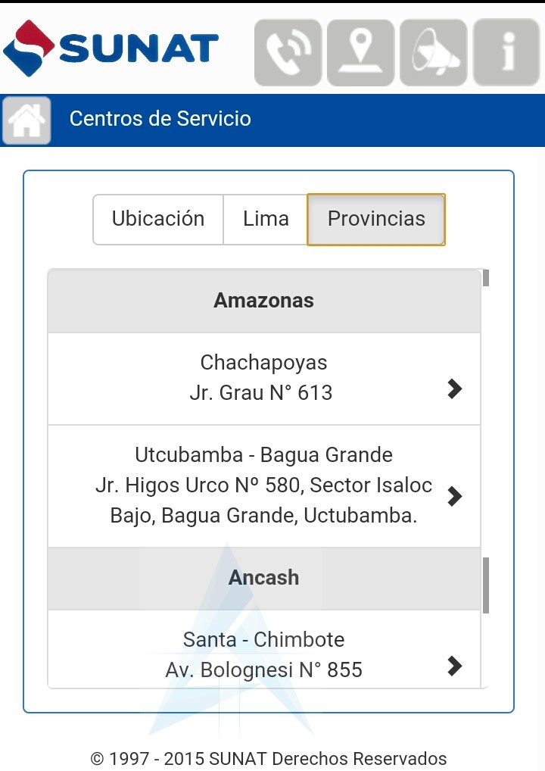Click the SUNAT Derechos Reservados footer text
Viewport: 545px width, 771px height.
(269, 758)
